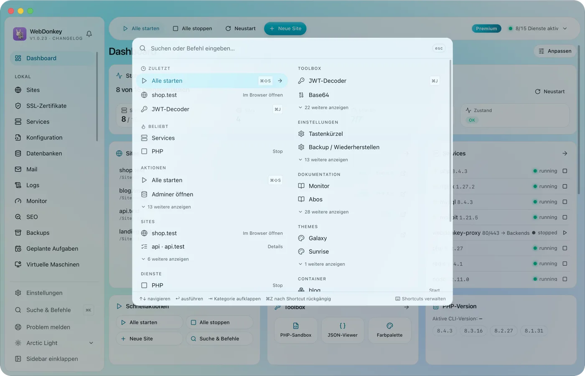
Task: Open JWT-Decoder key icon in Toolbox
Action: (x=301, y=81)
